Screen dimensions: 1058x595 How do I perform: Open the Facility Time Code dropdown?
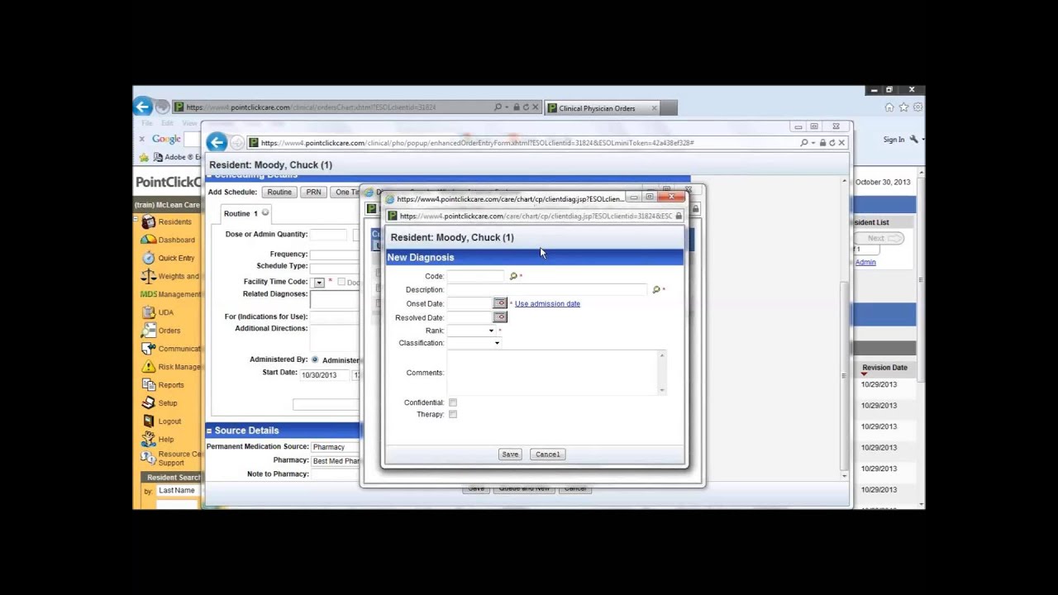pyautogui.click(x=318, y=282)
